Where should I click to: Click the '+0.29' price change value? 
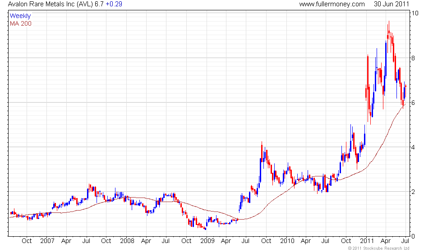point(114,4)
